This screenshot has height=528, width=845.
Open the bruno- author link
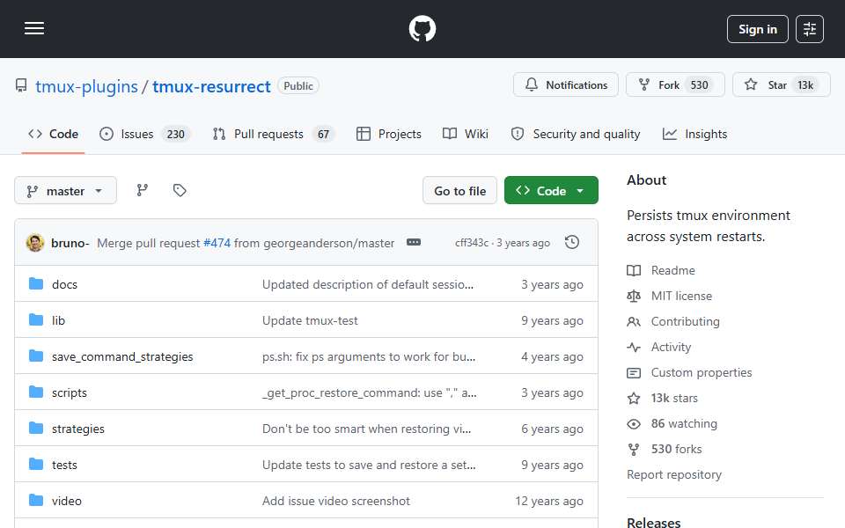coord(70,244)
